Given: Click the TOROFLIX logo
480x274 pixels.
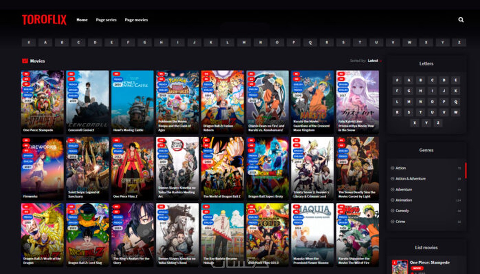Looking at the screenshot, I should pyautogui.click(x=44, y=20).
